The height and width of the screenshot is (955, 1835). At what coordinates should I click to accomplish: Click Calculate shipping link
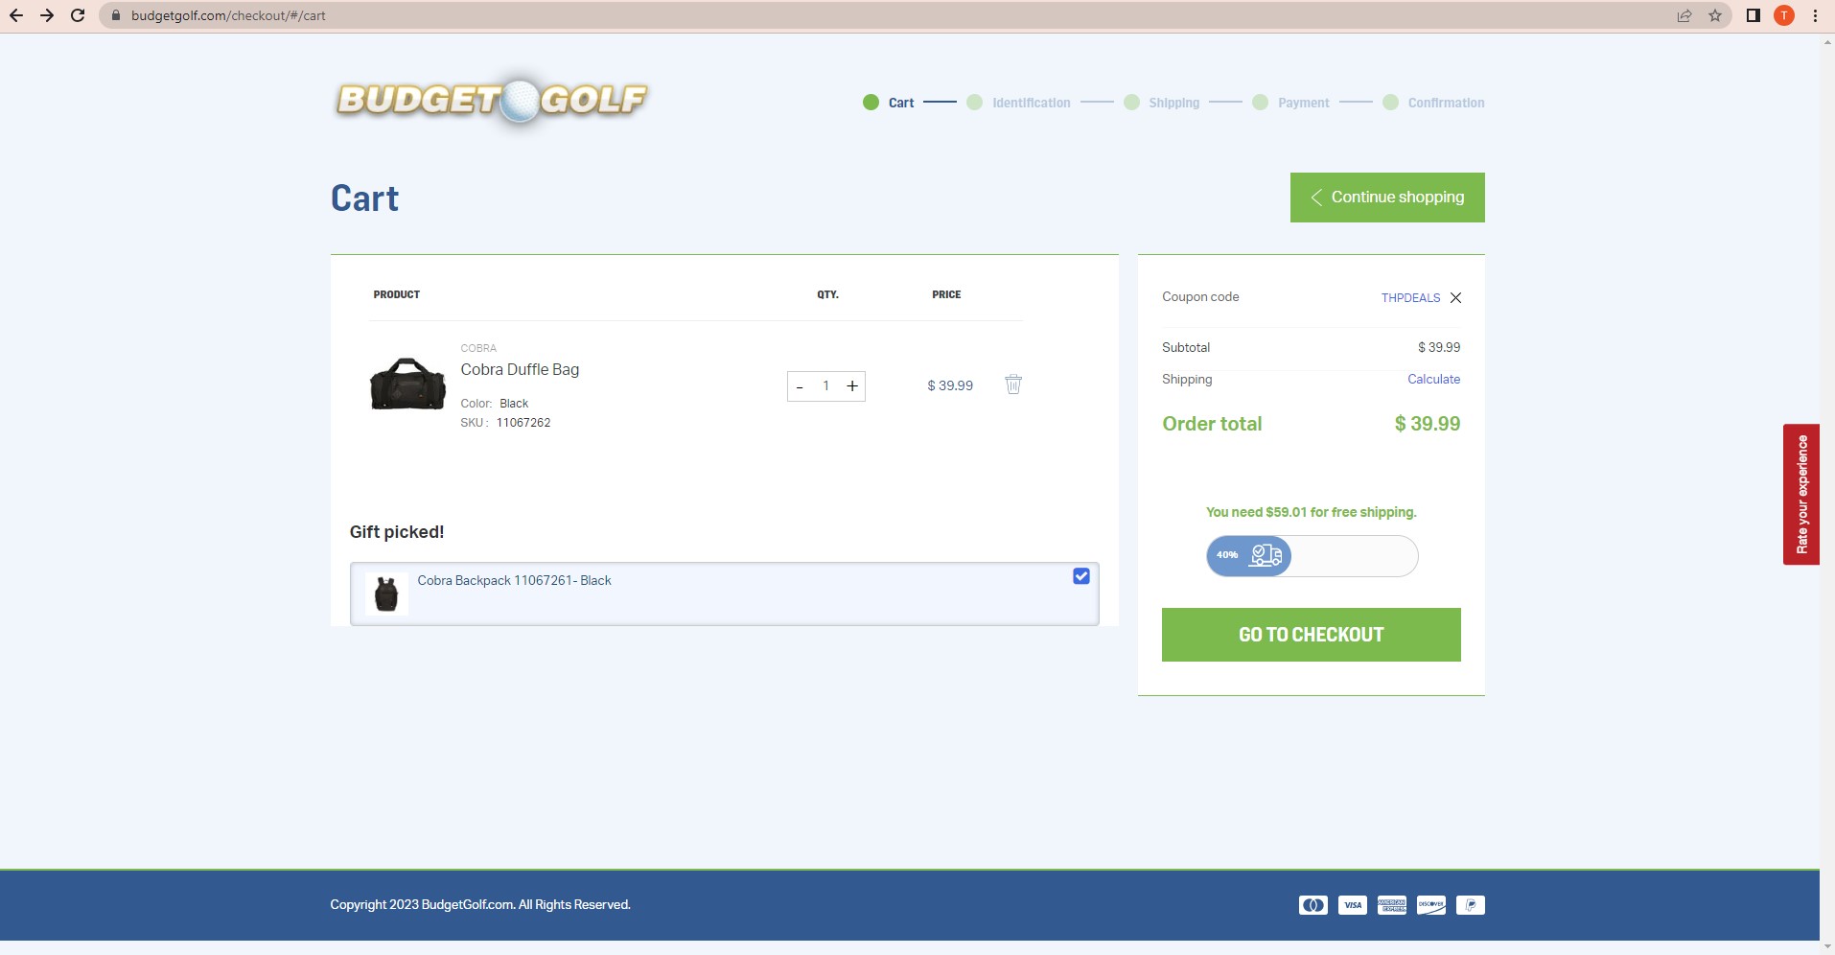(1433, 380)
